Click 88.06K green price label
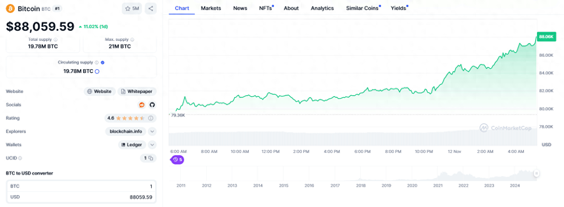The image size is (564, 207). click(546, 37)
